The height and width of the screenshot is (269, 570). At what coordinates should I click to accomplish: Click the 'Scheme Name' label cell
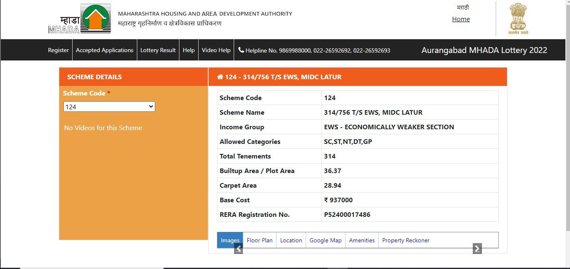pyautogui.click(x=269, y=113)
